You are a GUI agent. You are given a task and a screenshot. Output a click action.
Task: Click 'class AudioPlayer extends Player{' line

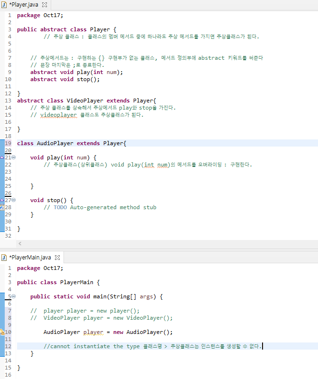click(x=72, y=143)
